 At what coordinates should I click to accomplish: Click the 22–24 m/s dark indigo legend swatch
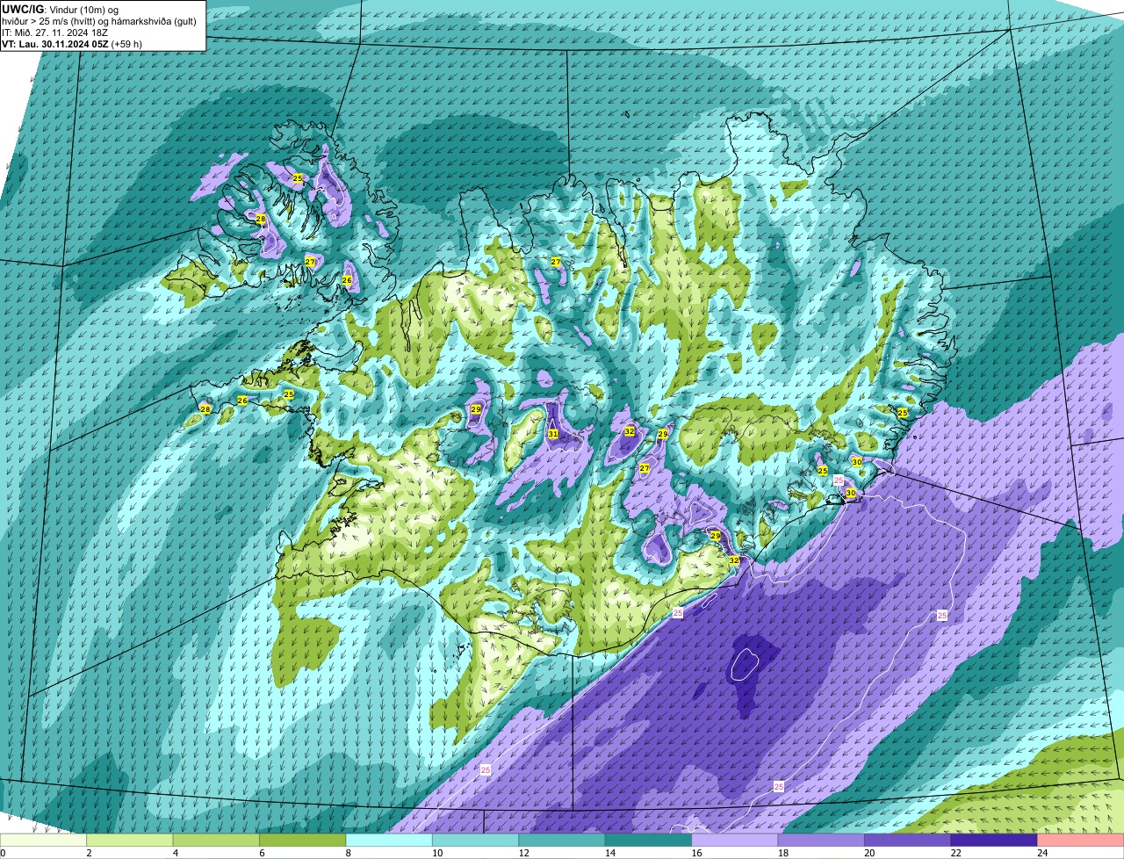point(995,840)
